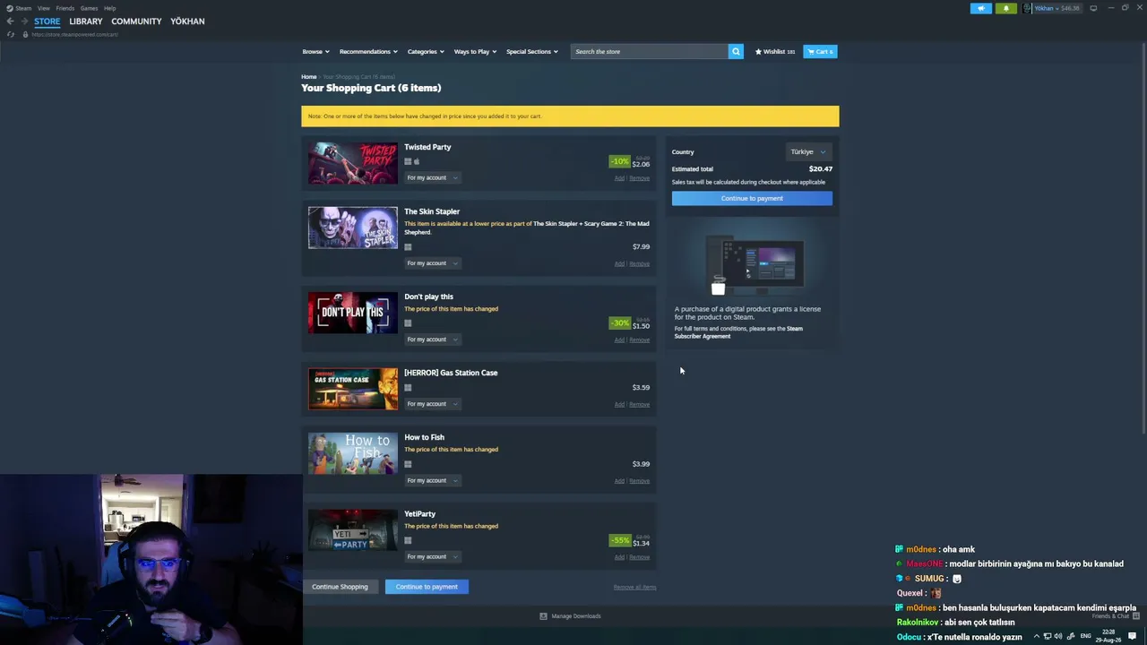
Task: Click the site lock icon by the URL
Action: pos(25,34)
